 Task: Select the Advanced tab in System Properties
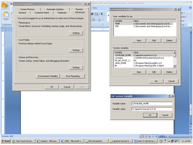click(80, 13)
